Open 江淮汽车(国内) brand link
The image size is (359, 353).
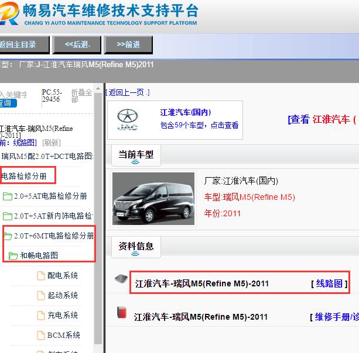pos(185,112)
